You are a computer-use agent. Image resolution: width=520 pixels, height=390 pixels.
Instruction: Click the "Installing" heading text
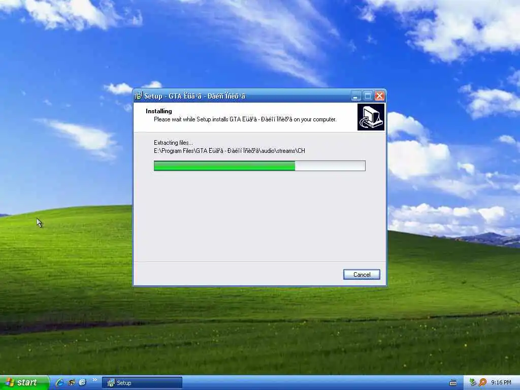pyautogui.click(x=158, y=111)
